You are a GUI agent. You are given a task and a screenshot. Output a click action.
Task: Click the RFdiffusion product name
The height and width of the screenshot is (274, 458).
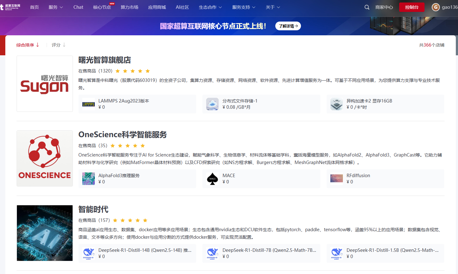tap(358, 176)
